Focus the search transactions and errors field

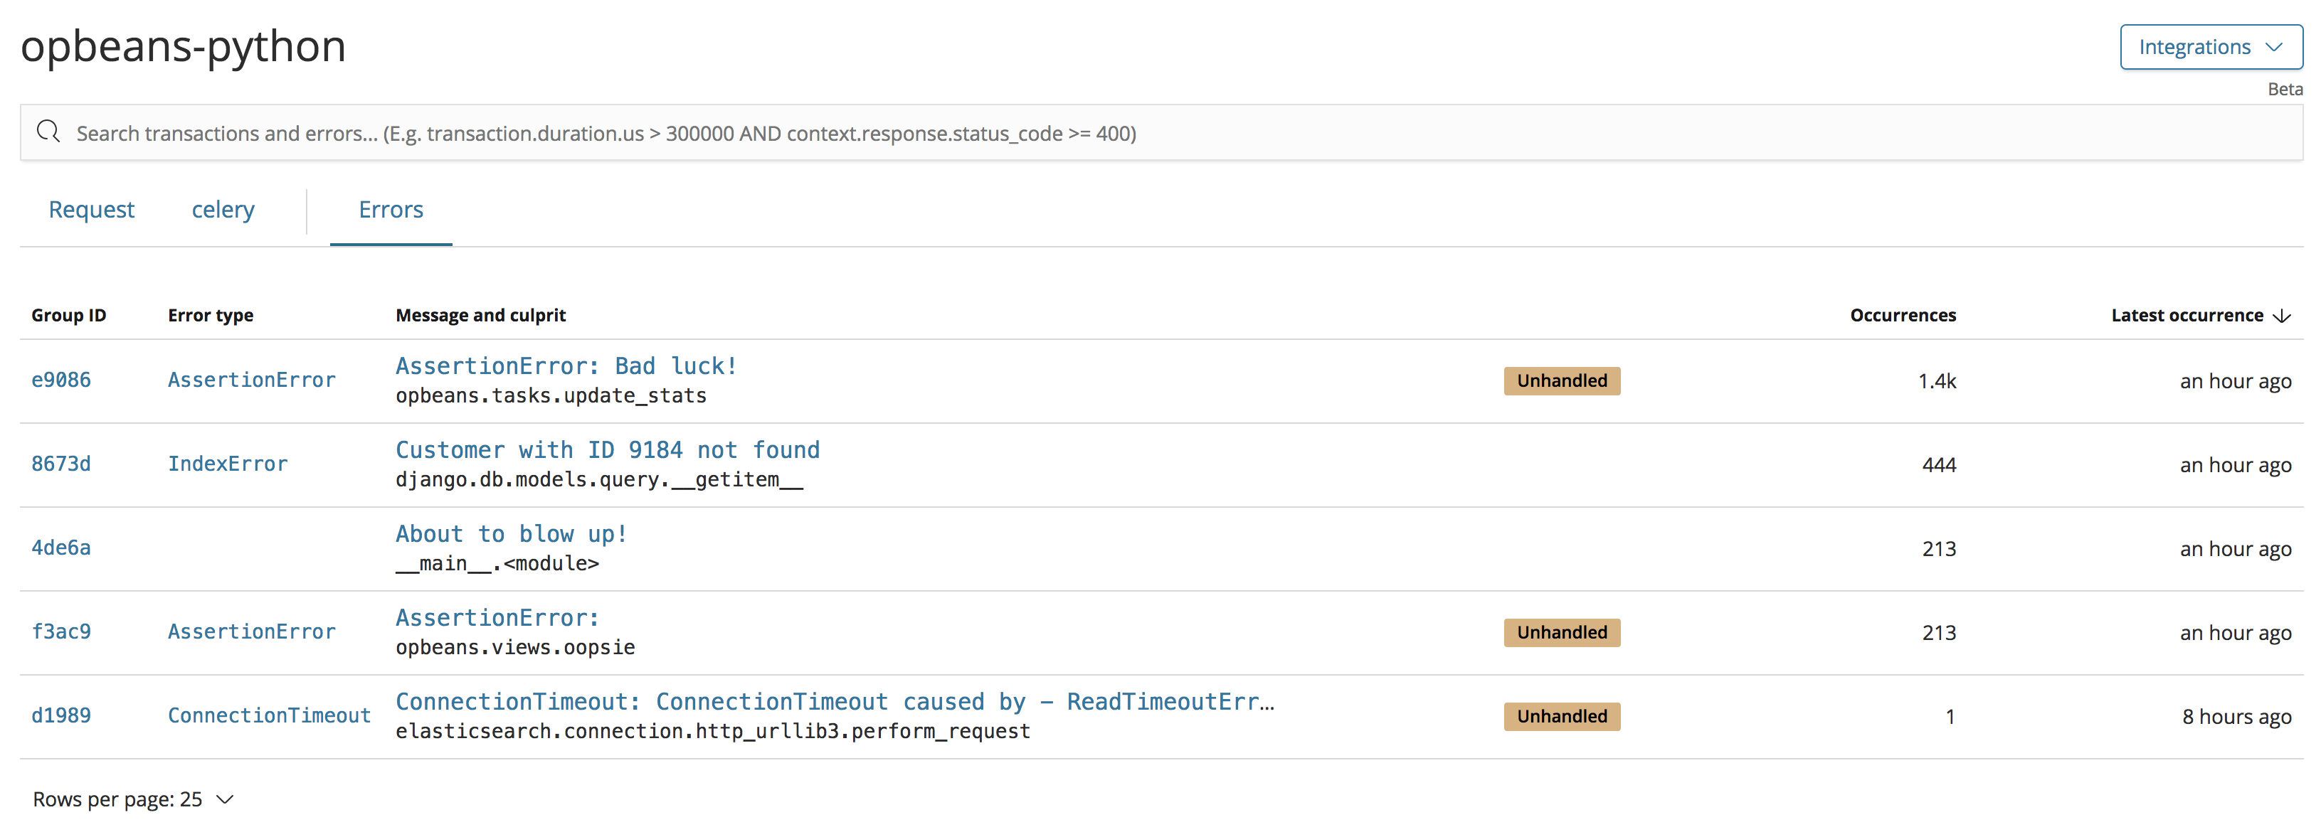coord(1161,133)
